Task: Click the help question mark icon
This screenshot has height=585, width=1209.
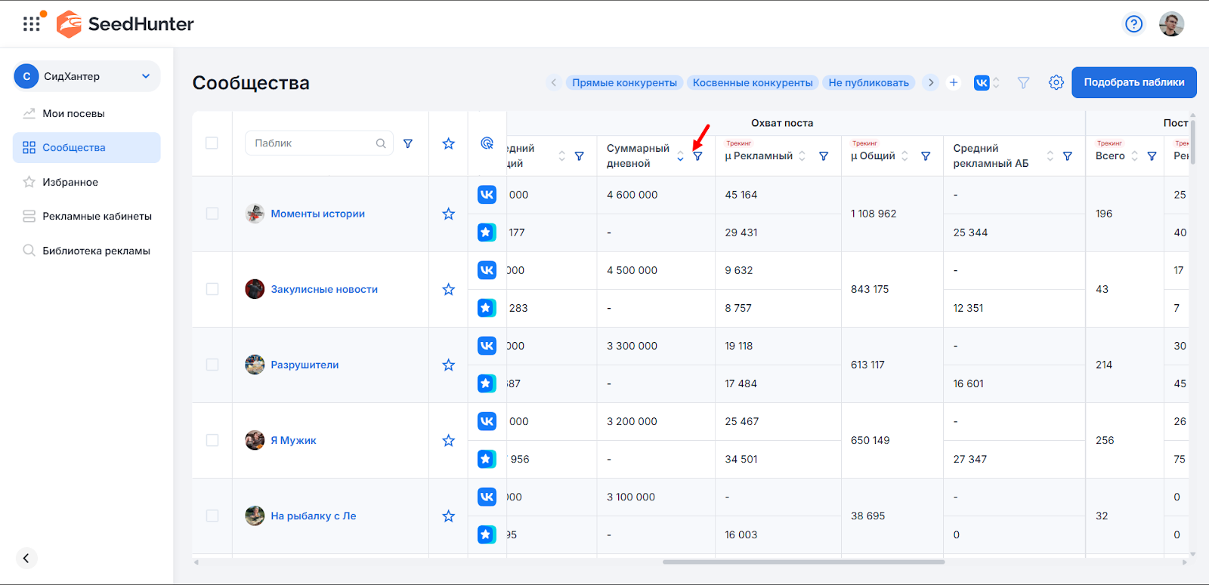Action: tap(1133, 24)
